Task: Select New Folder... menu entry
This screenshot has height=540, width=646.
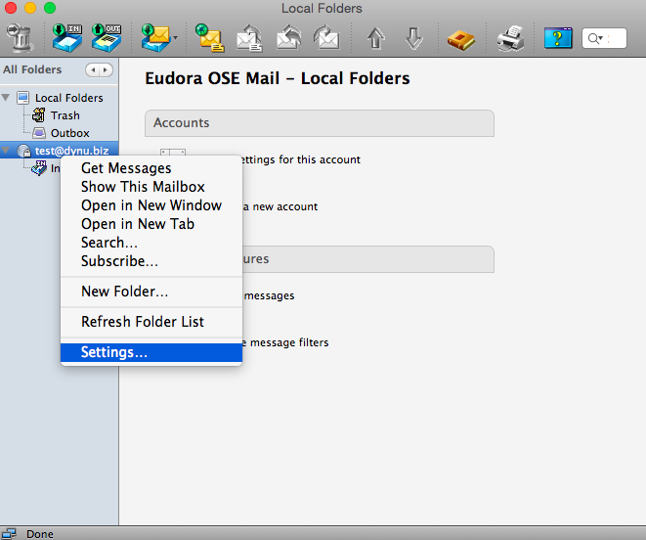Action: coord(151,292)
